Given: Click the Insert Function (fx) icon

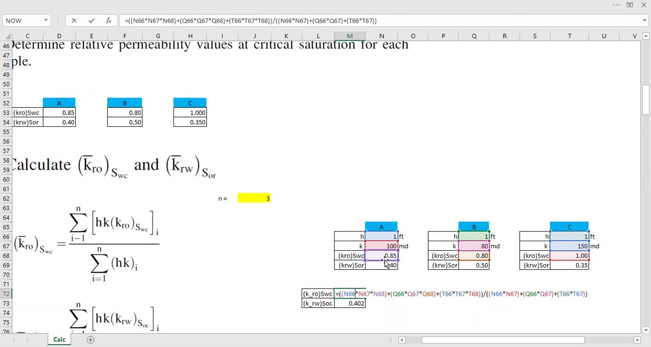Looking at the screenshot, I should pyautogui.click(x=108, y=20).
